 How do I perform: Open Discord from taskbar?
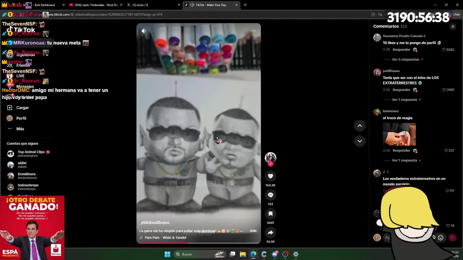coord(275,254)
